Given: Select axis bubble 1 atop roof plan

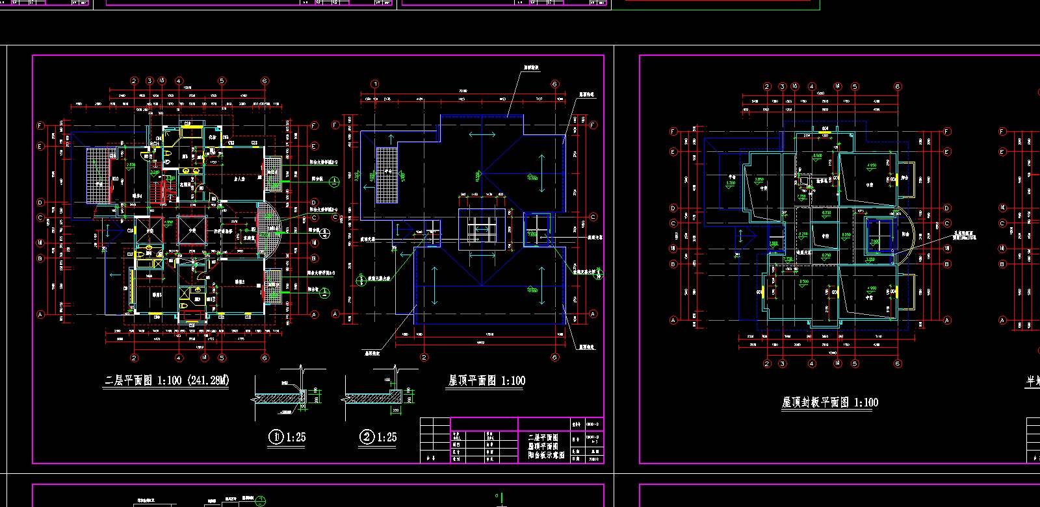Looking at the screenshot, I should pos(374,84).
